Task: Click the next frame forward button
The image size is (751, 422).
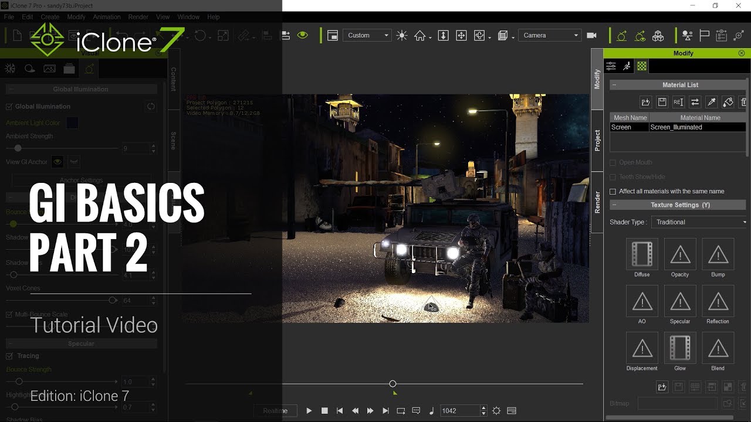Action: click(370, 411)
